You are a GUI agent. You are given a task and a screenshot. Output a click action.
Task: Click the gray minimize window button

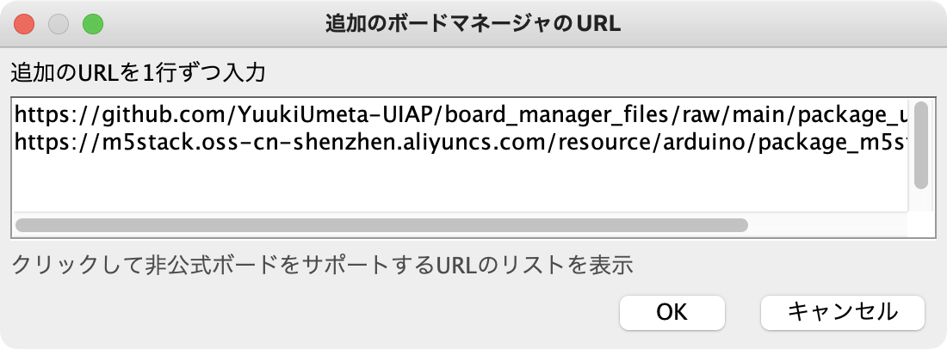coord(59,24)
